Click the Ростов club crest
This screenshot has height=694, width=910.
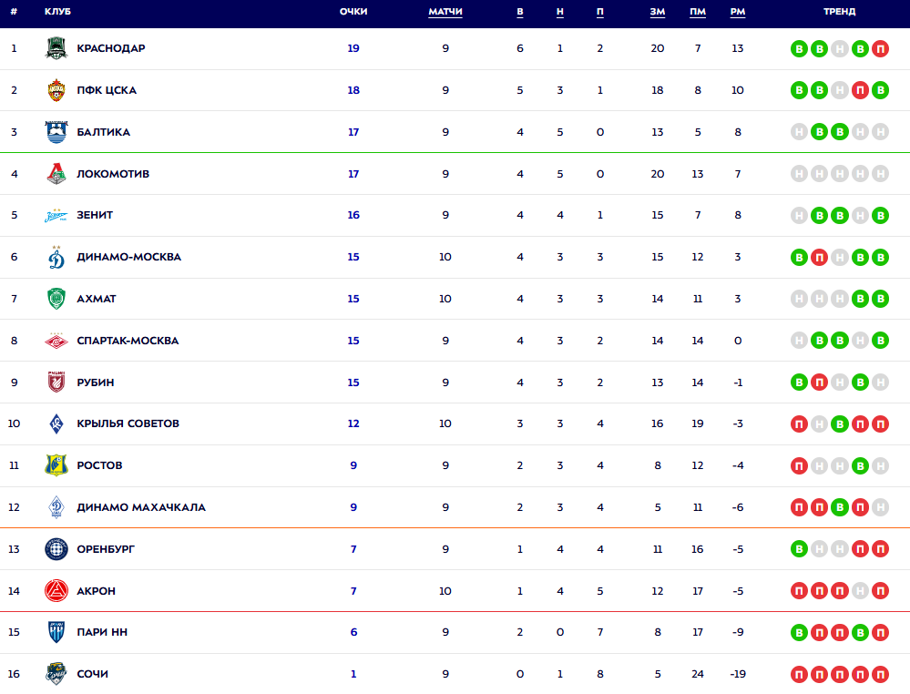coord(56,465)
